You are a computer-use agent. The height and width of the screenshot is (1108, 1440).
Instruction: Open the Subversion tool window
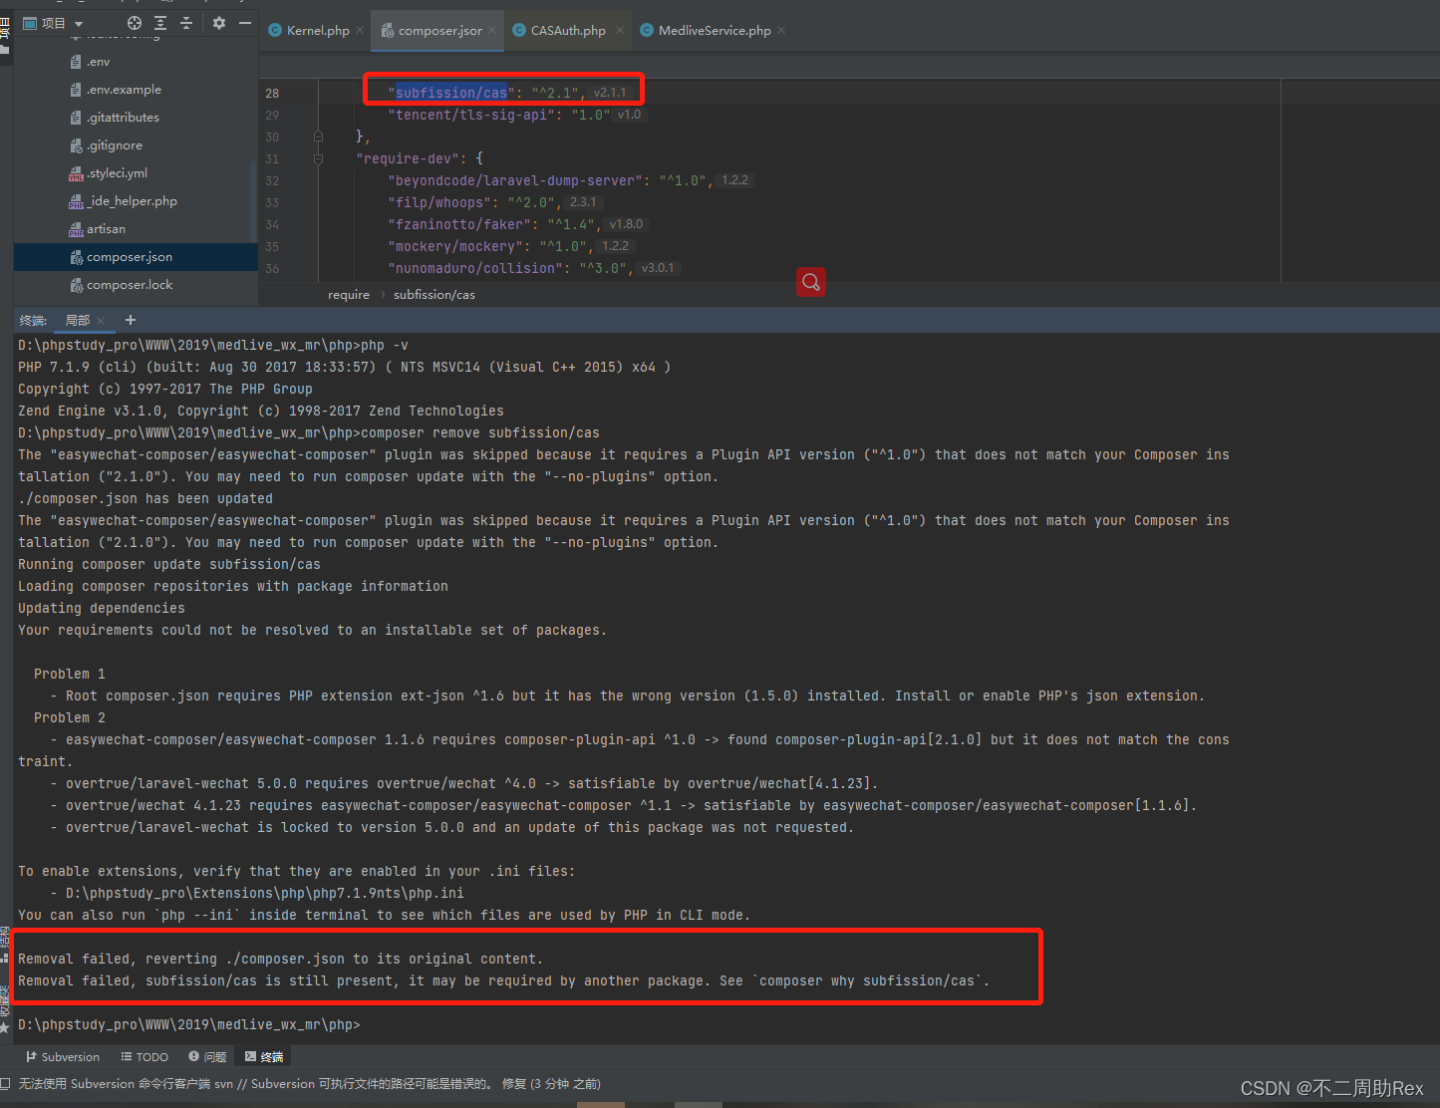(x=63, y=1057)
